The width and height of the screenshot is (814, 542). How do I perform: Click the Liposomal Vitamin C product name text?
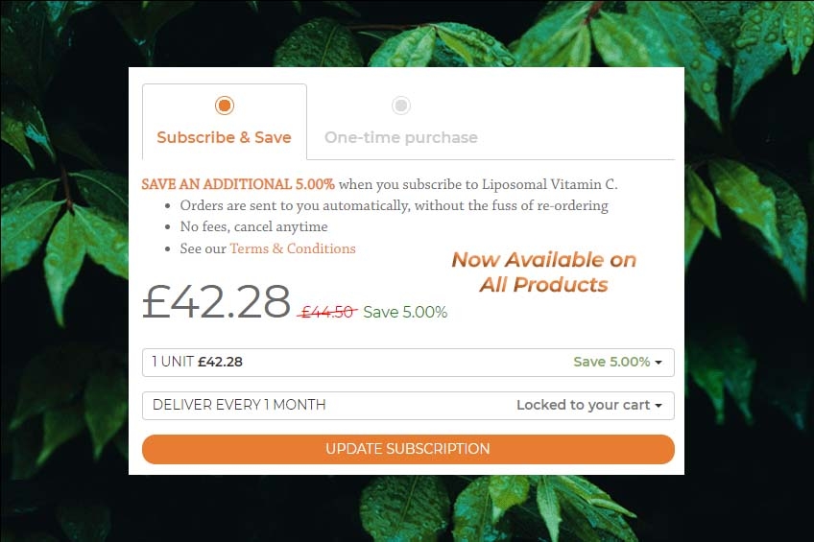click(550, 184)
